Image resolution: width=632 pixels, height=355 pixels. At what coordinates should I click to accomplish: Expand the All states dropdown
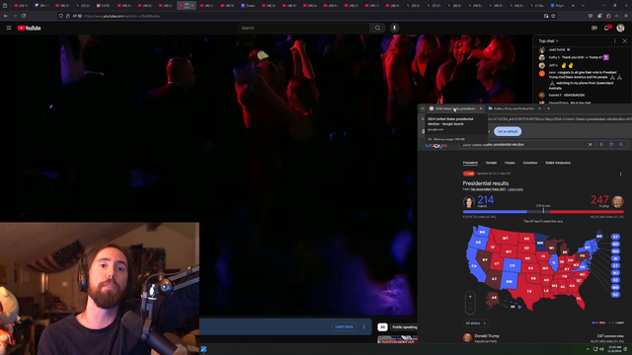(476, 323)
